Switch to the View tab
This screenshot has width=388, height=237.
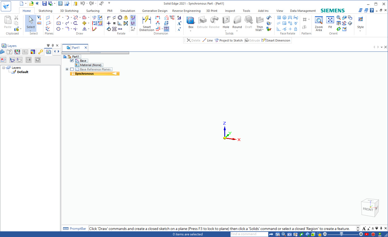[280, 11]
